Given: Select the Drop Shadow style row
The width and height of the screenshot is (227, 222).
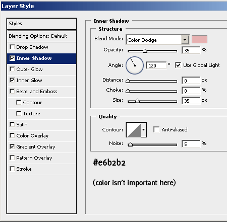Looking at the screenshot, I should coord(41,47).
